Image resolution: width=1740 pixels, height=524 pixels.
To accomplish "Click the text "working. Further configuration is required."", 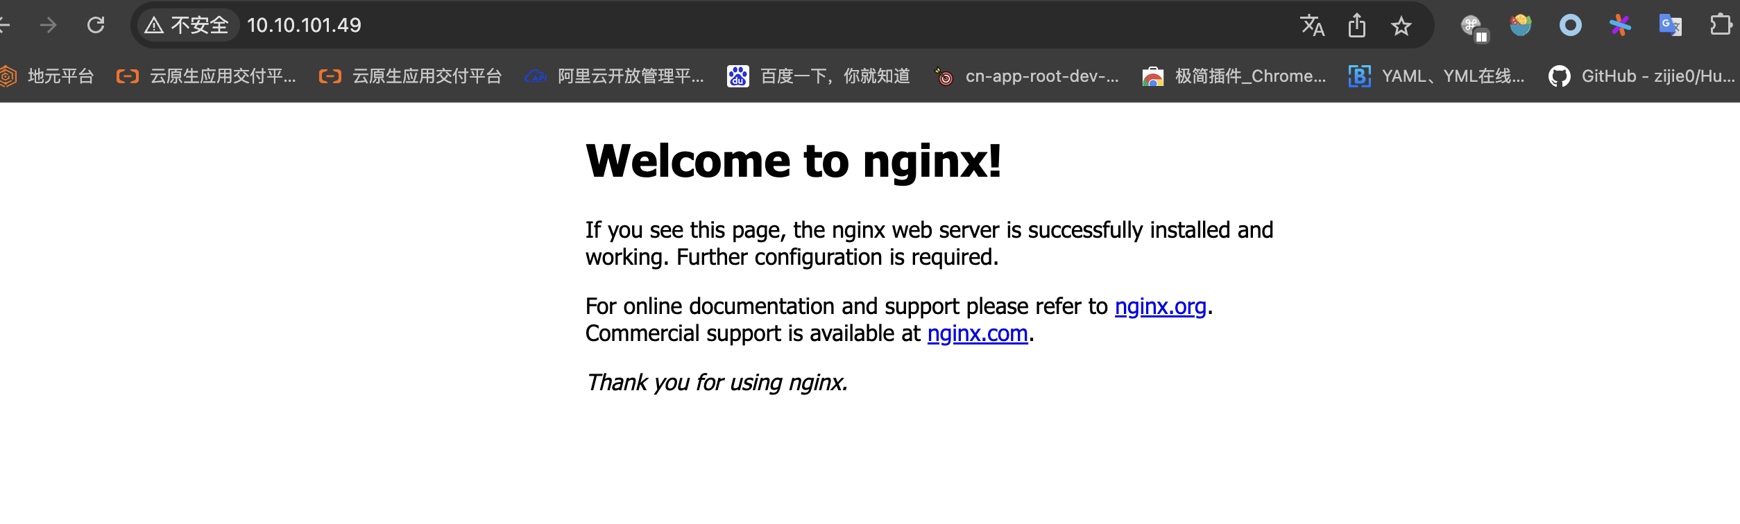I will point(792,257).
